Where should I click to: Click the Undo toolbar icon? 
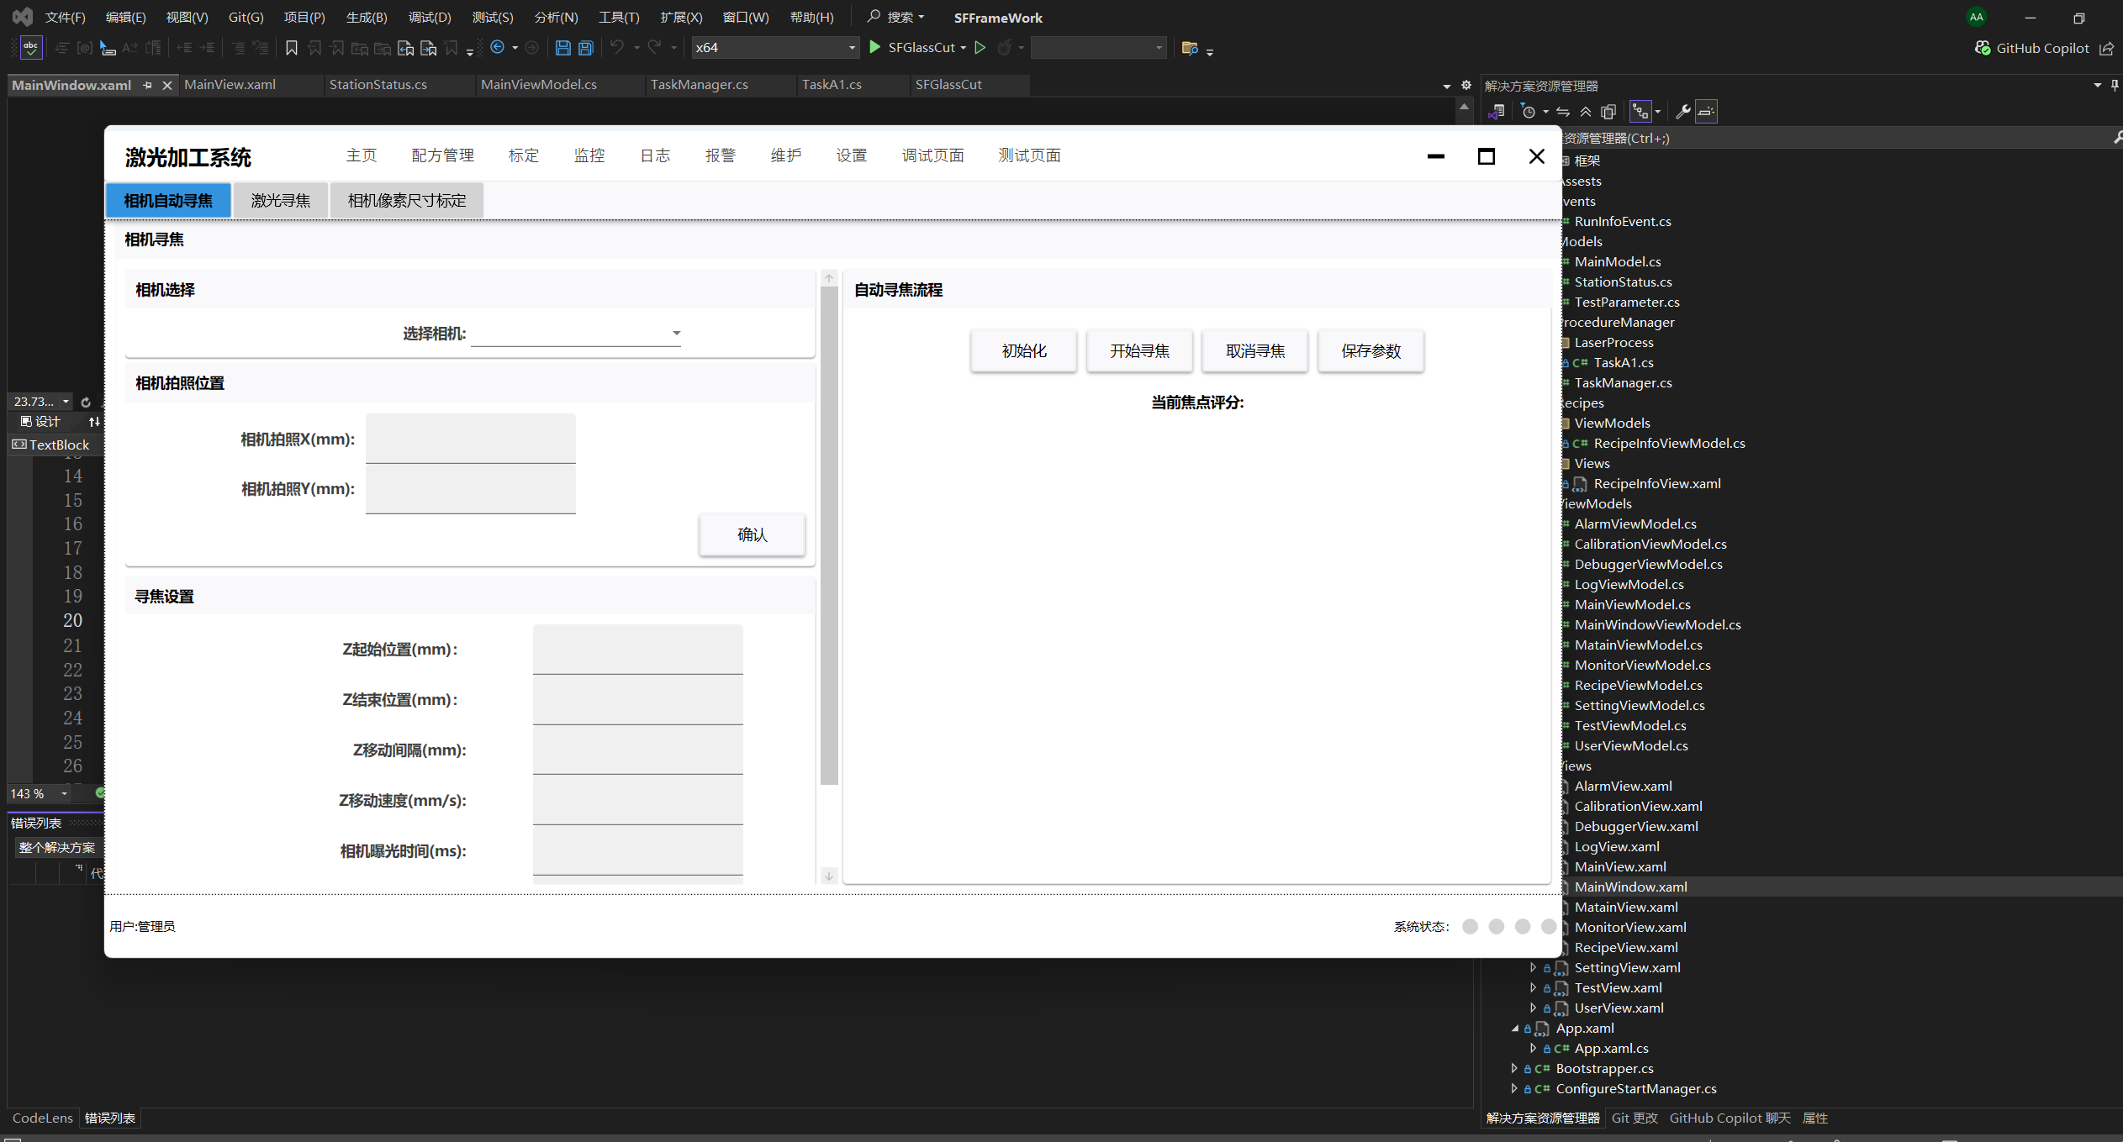(616, 48)
